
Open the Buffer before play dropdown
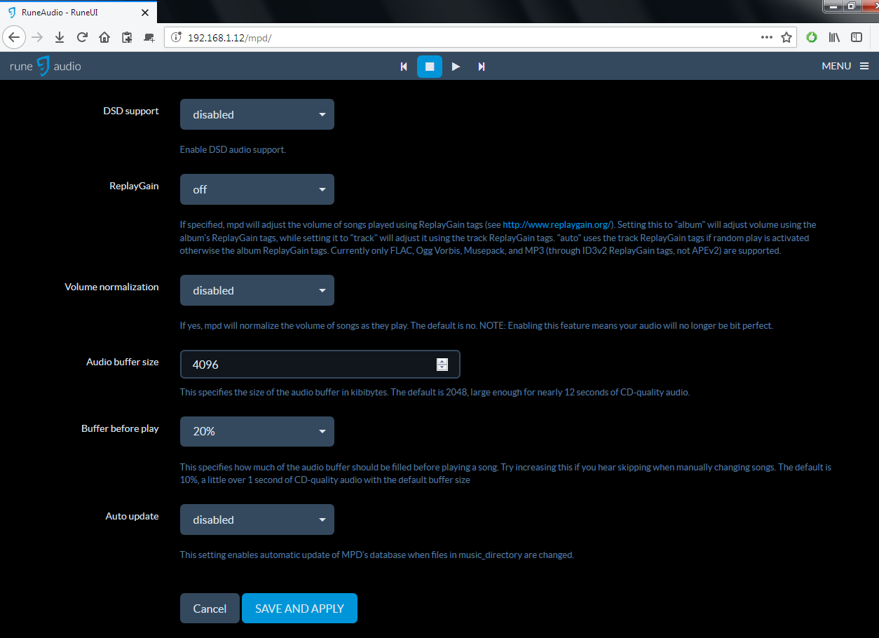pos(257,431)
